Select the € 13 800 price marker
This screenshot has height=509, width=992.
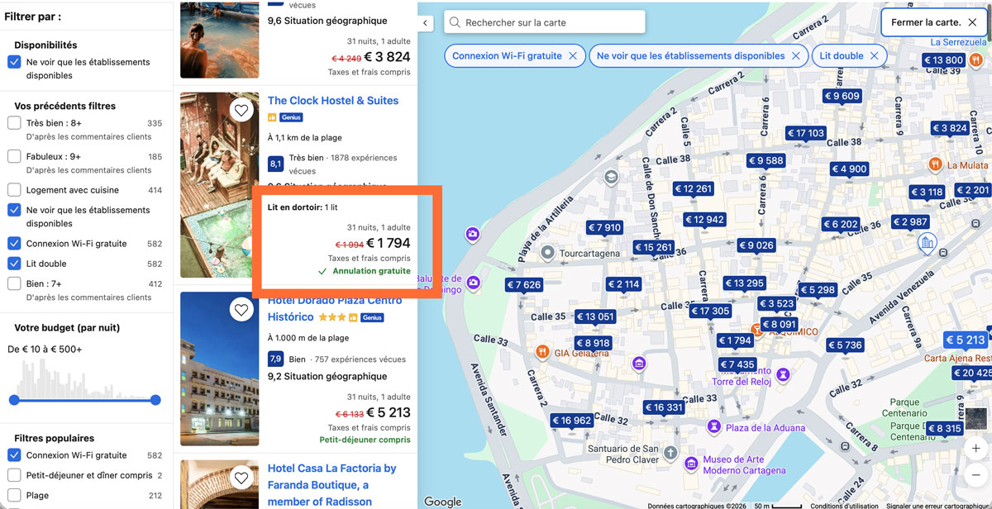pos(943,60)
